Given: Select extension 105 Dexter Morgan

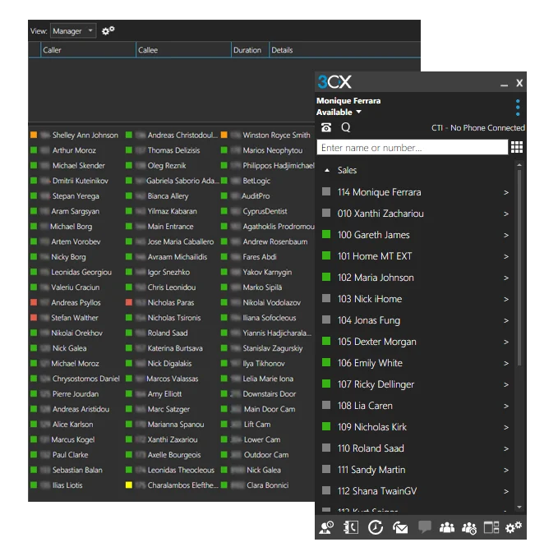Looking at the screenshot, I should coord(376,342).
